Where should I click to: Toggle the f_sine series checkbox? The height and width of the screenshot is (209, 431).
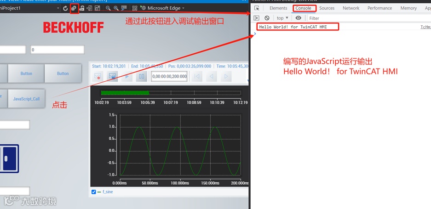[94, 192]
